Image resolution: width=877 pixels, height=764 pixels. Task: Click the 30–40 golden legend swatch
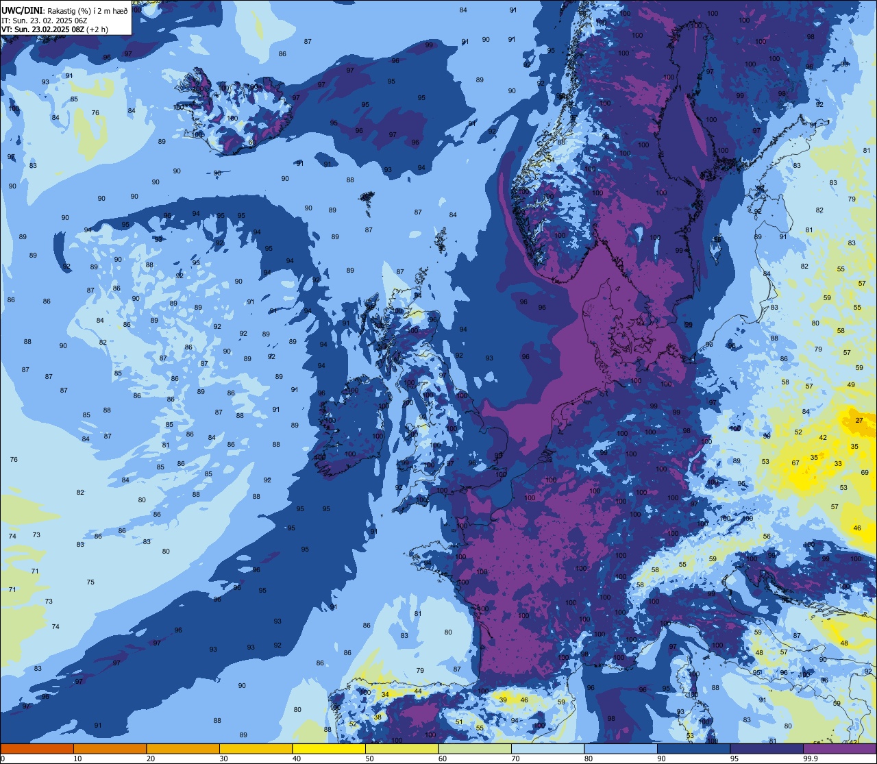point(256,748)
